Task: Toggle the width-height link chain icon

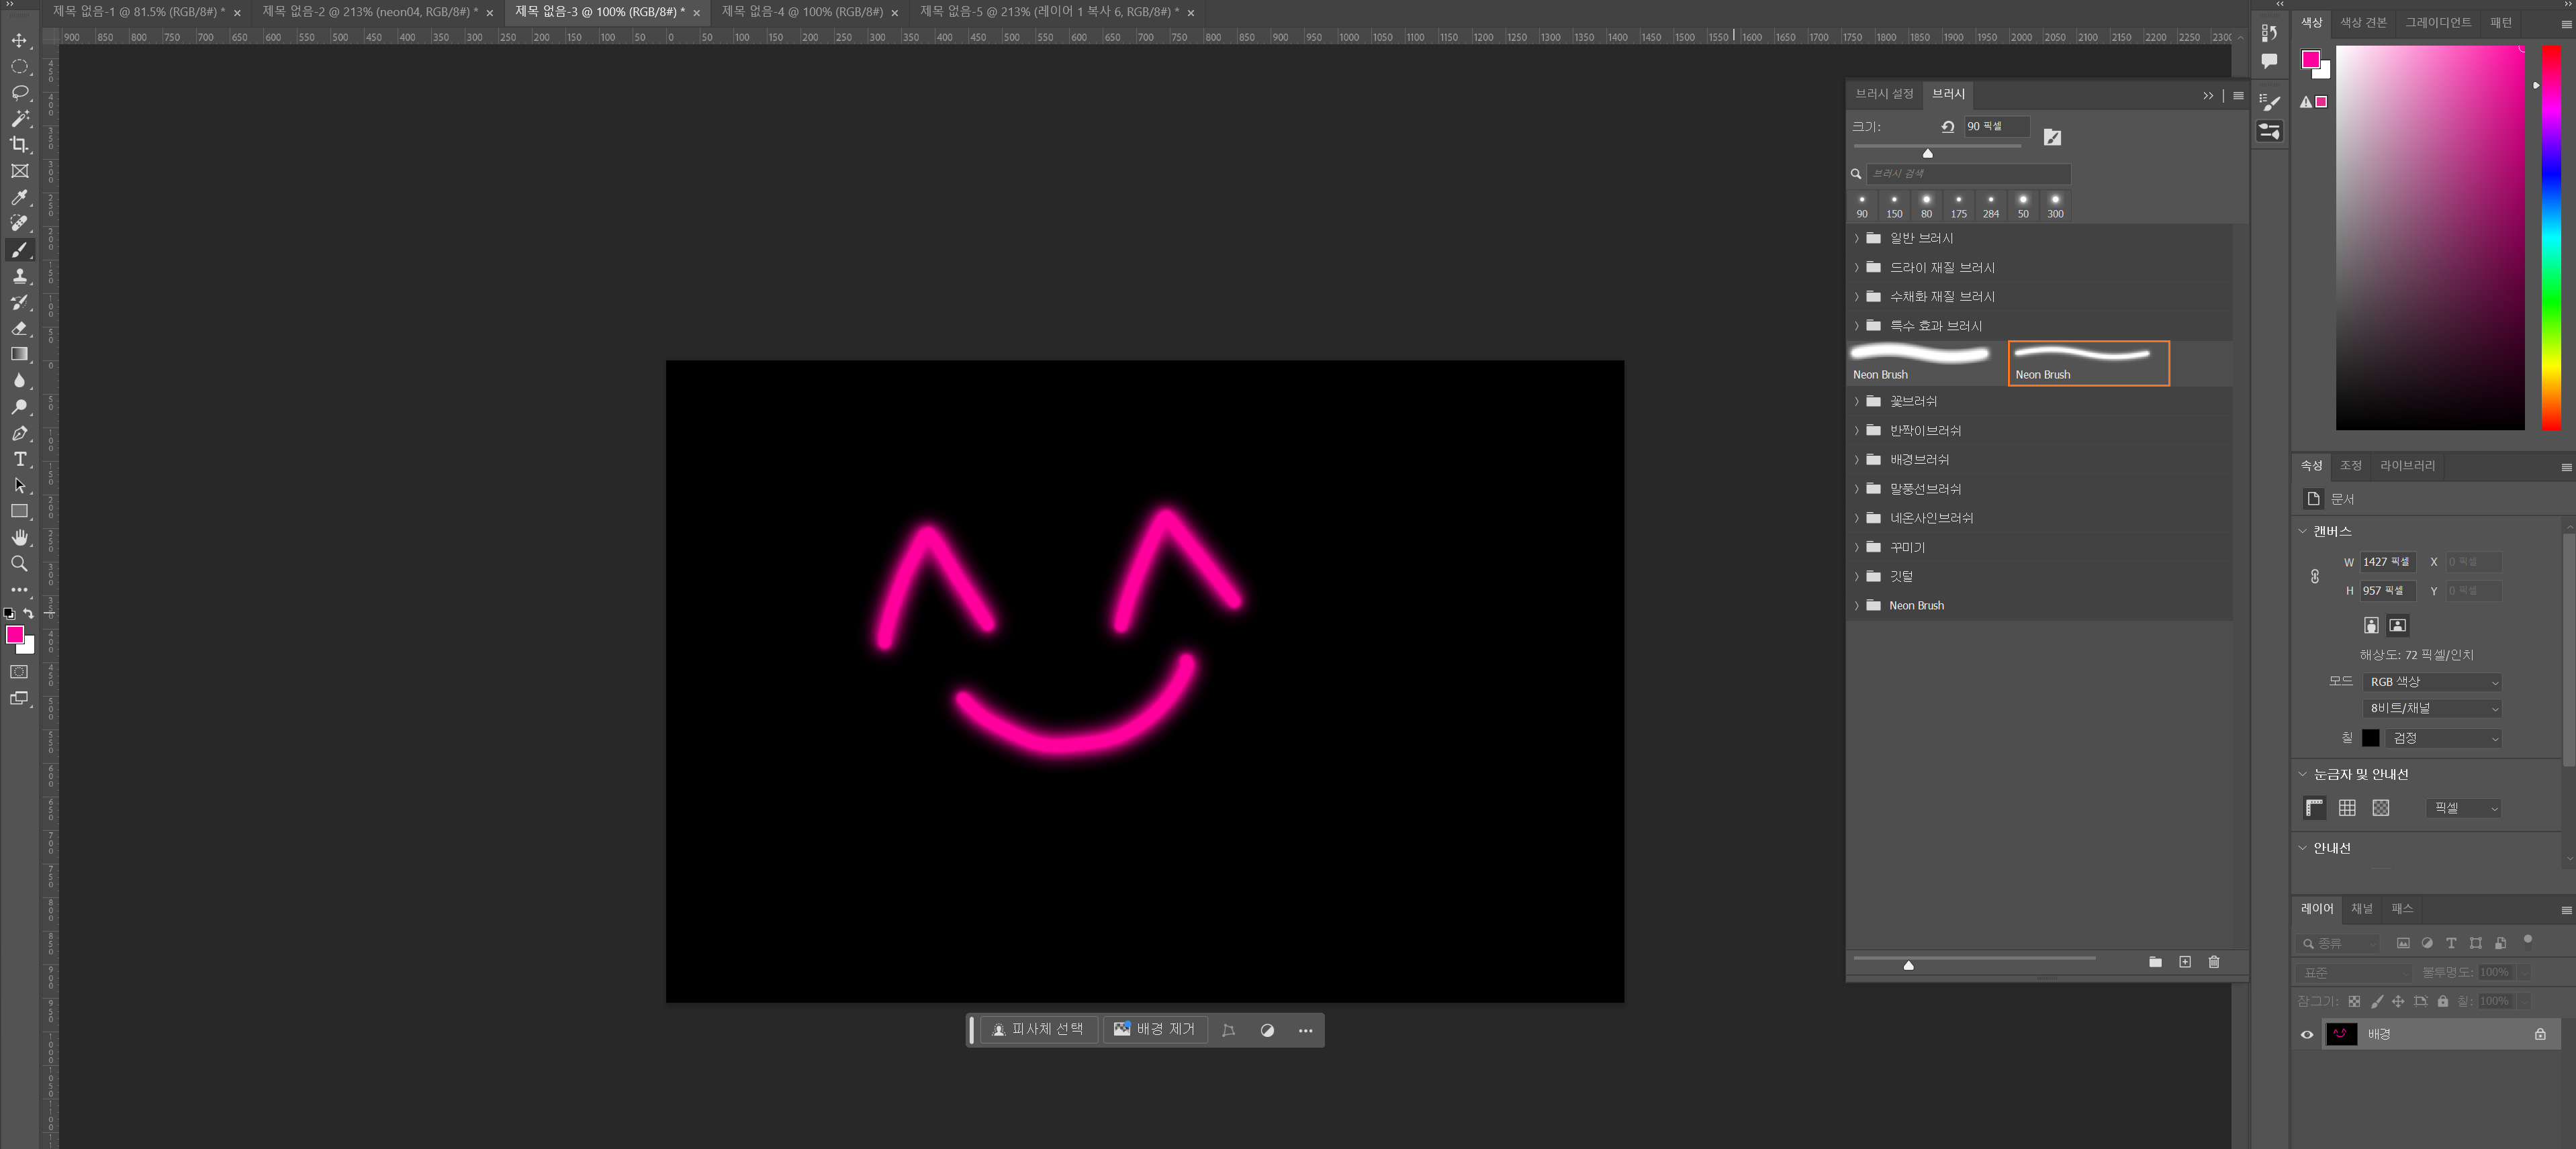Action: pos(2314,577)
